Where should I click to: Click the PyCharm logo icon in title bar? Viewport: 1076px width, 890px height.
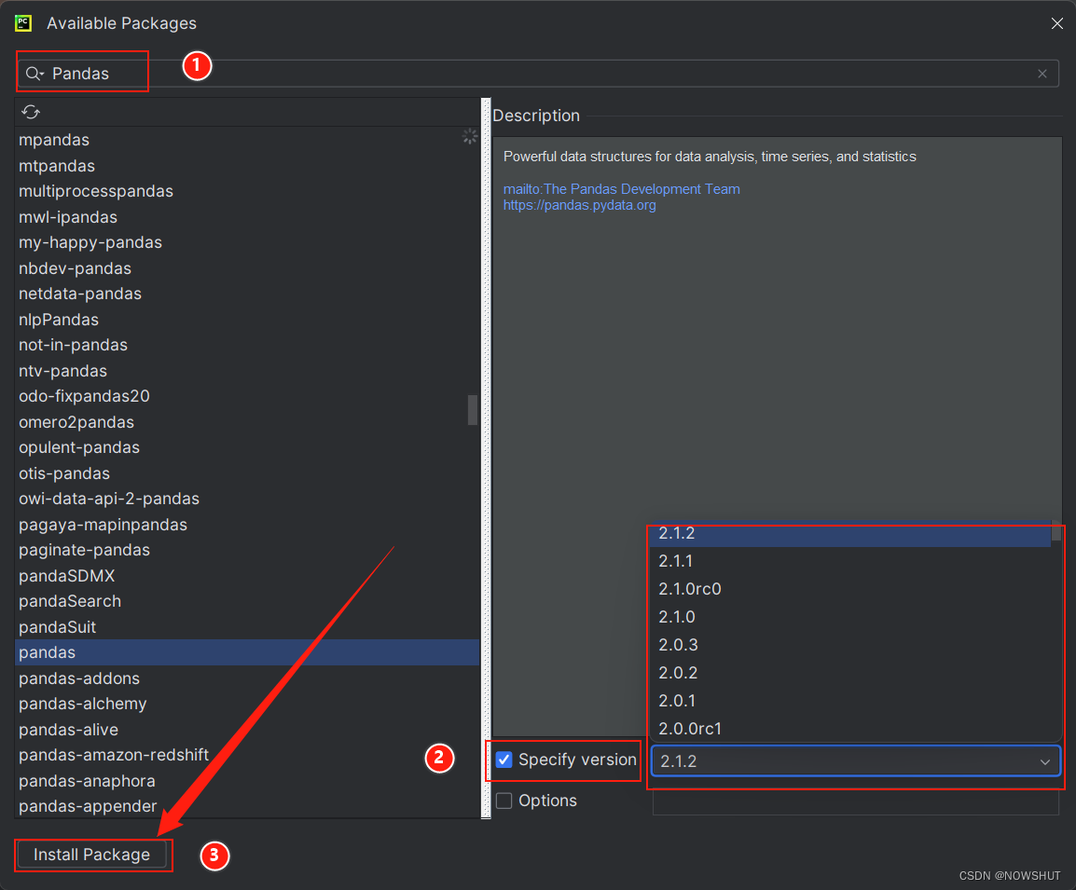[x=23, y=23]
